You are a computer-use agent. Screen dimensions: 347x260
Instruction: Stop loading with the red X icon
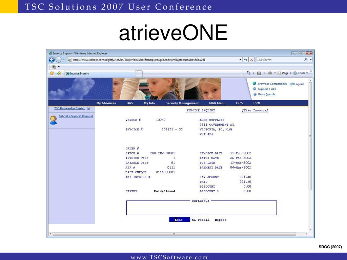(x=252, y=60)
